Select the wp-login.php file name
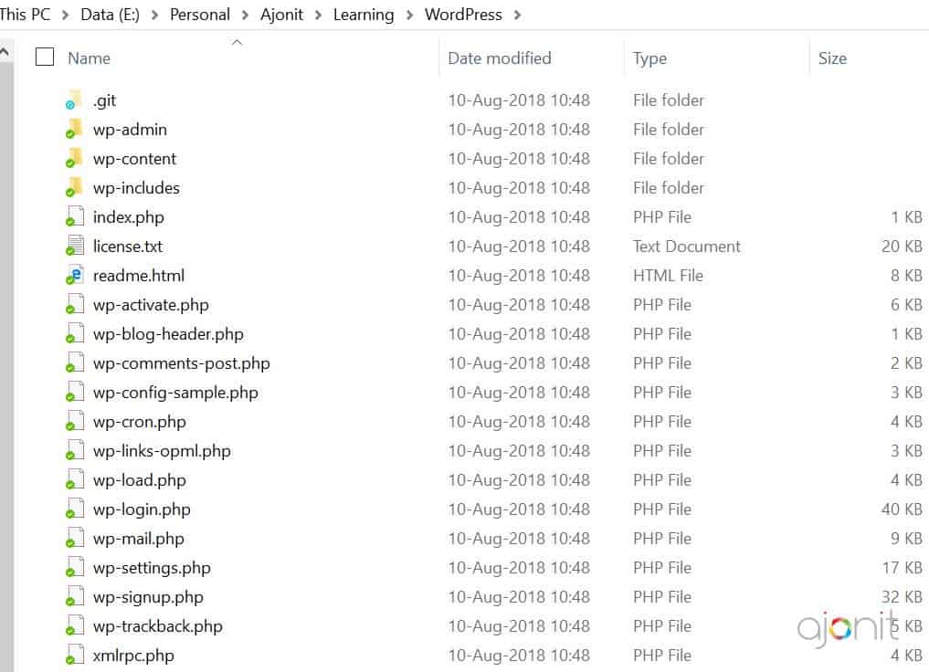The width and height of the screenshot is (929, 672). 142,509
